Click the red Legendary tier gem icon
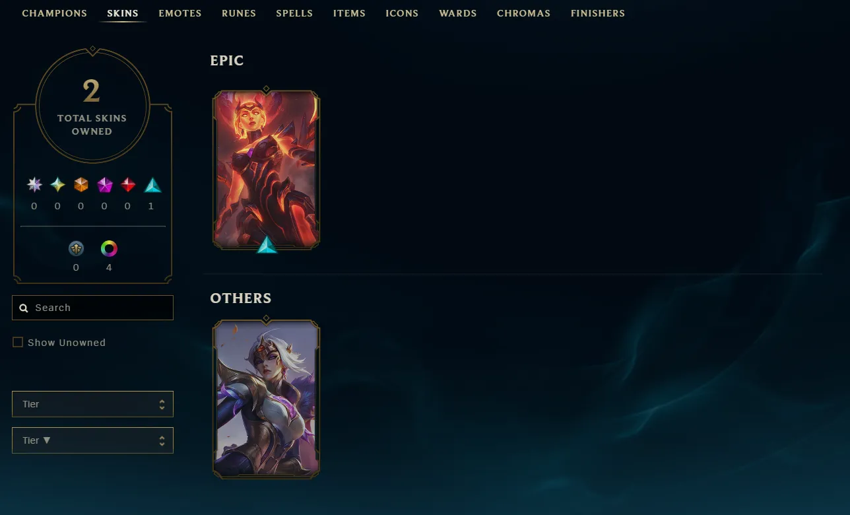 click(x=128, y=184)
